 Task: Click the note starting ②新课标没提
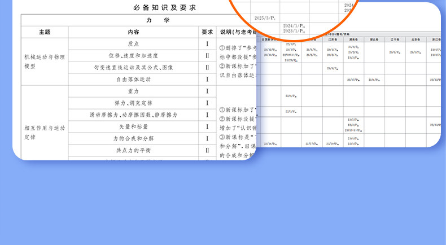click(x=238, y=124)
